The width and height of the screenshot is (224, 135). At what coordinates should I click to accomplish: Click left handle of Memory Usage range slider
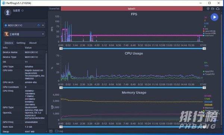[61, 127]
